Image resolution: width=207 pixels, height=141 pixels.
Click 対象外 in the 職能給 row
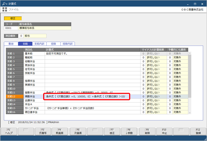(180, 57)
